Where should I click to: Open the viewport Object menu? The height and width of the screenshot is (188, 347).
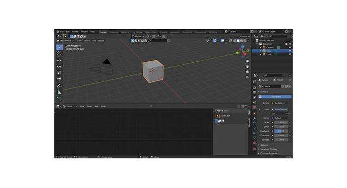point(101,41)
